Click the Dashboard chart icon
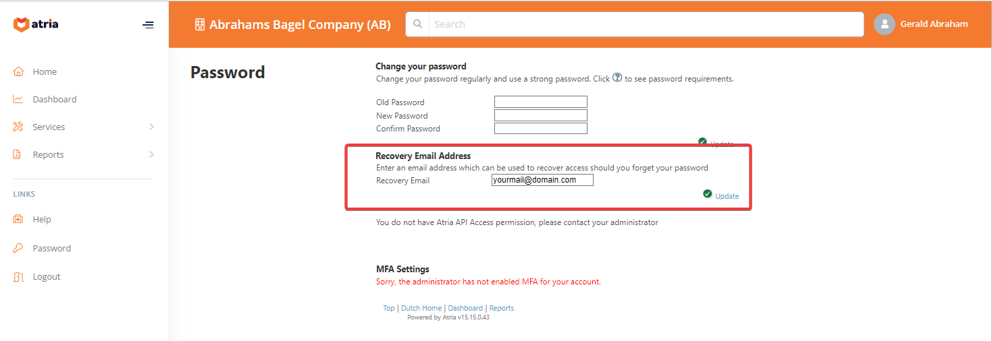Viewport: 992px width, 341px height. click(x=18, y=99)
